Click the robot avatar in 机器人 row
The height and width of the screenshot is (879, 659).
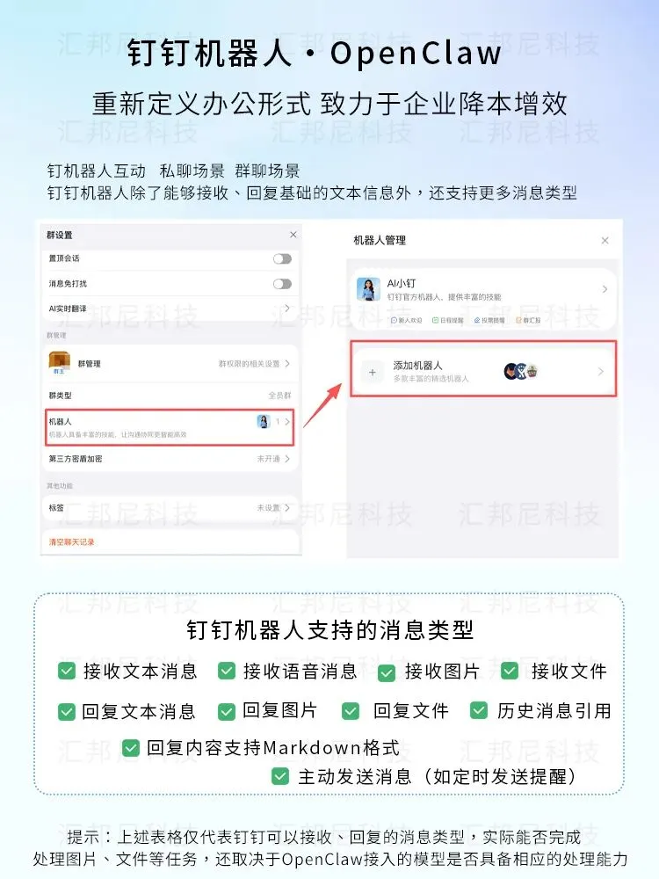[x=264, y=422]
